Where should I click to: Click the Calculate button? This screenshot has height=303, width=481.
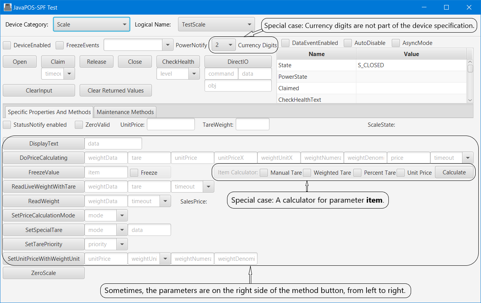[x=454, y=172]
